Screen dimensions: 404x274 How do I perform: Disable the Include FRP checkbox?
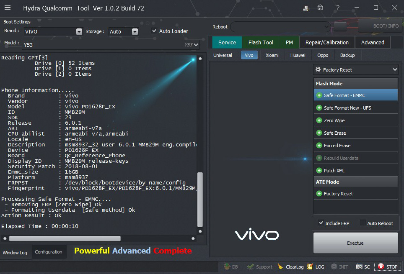321,223
